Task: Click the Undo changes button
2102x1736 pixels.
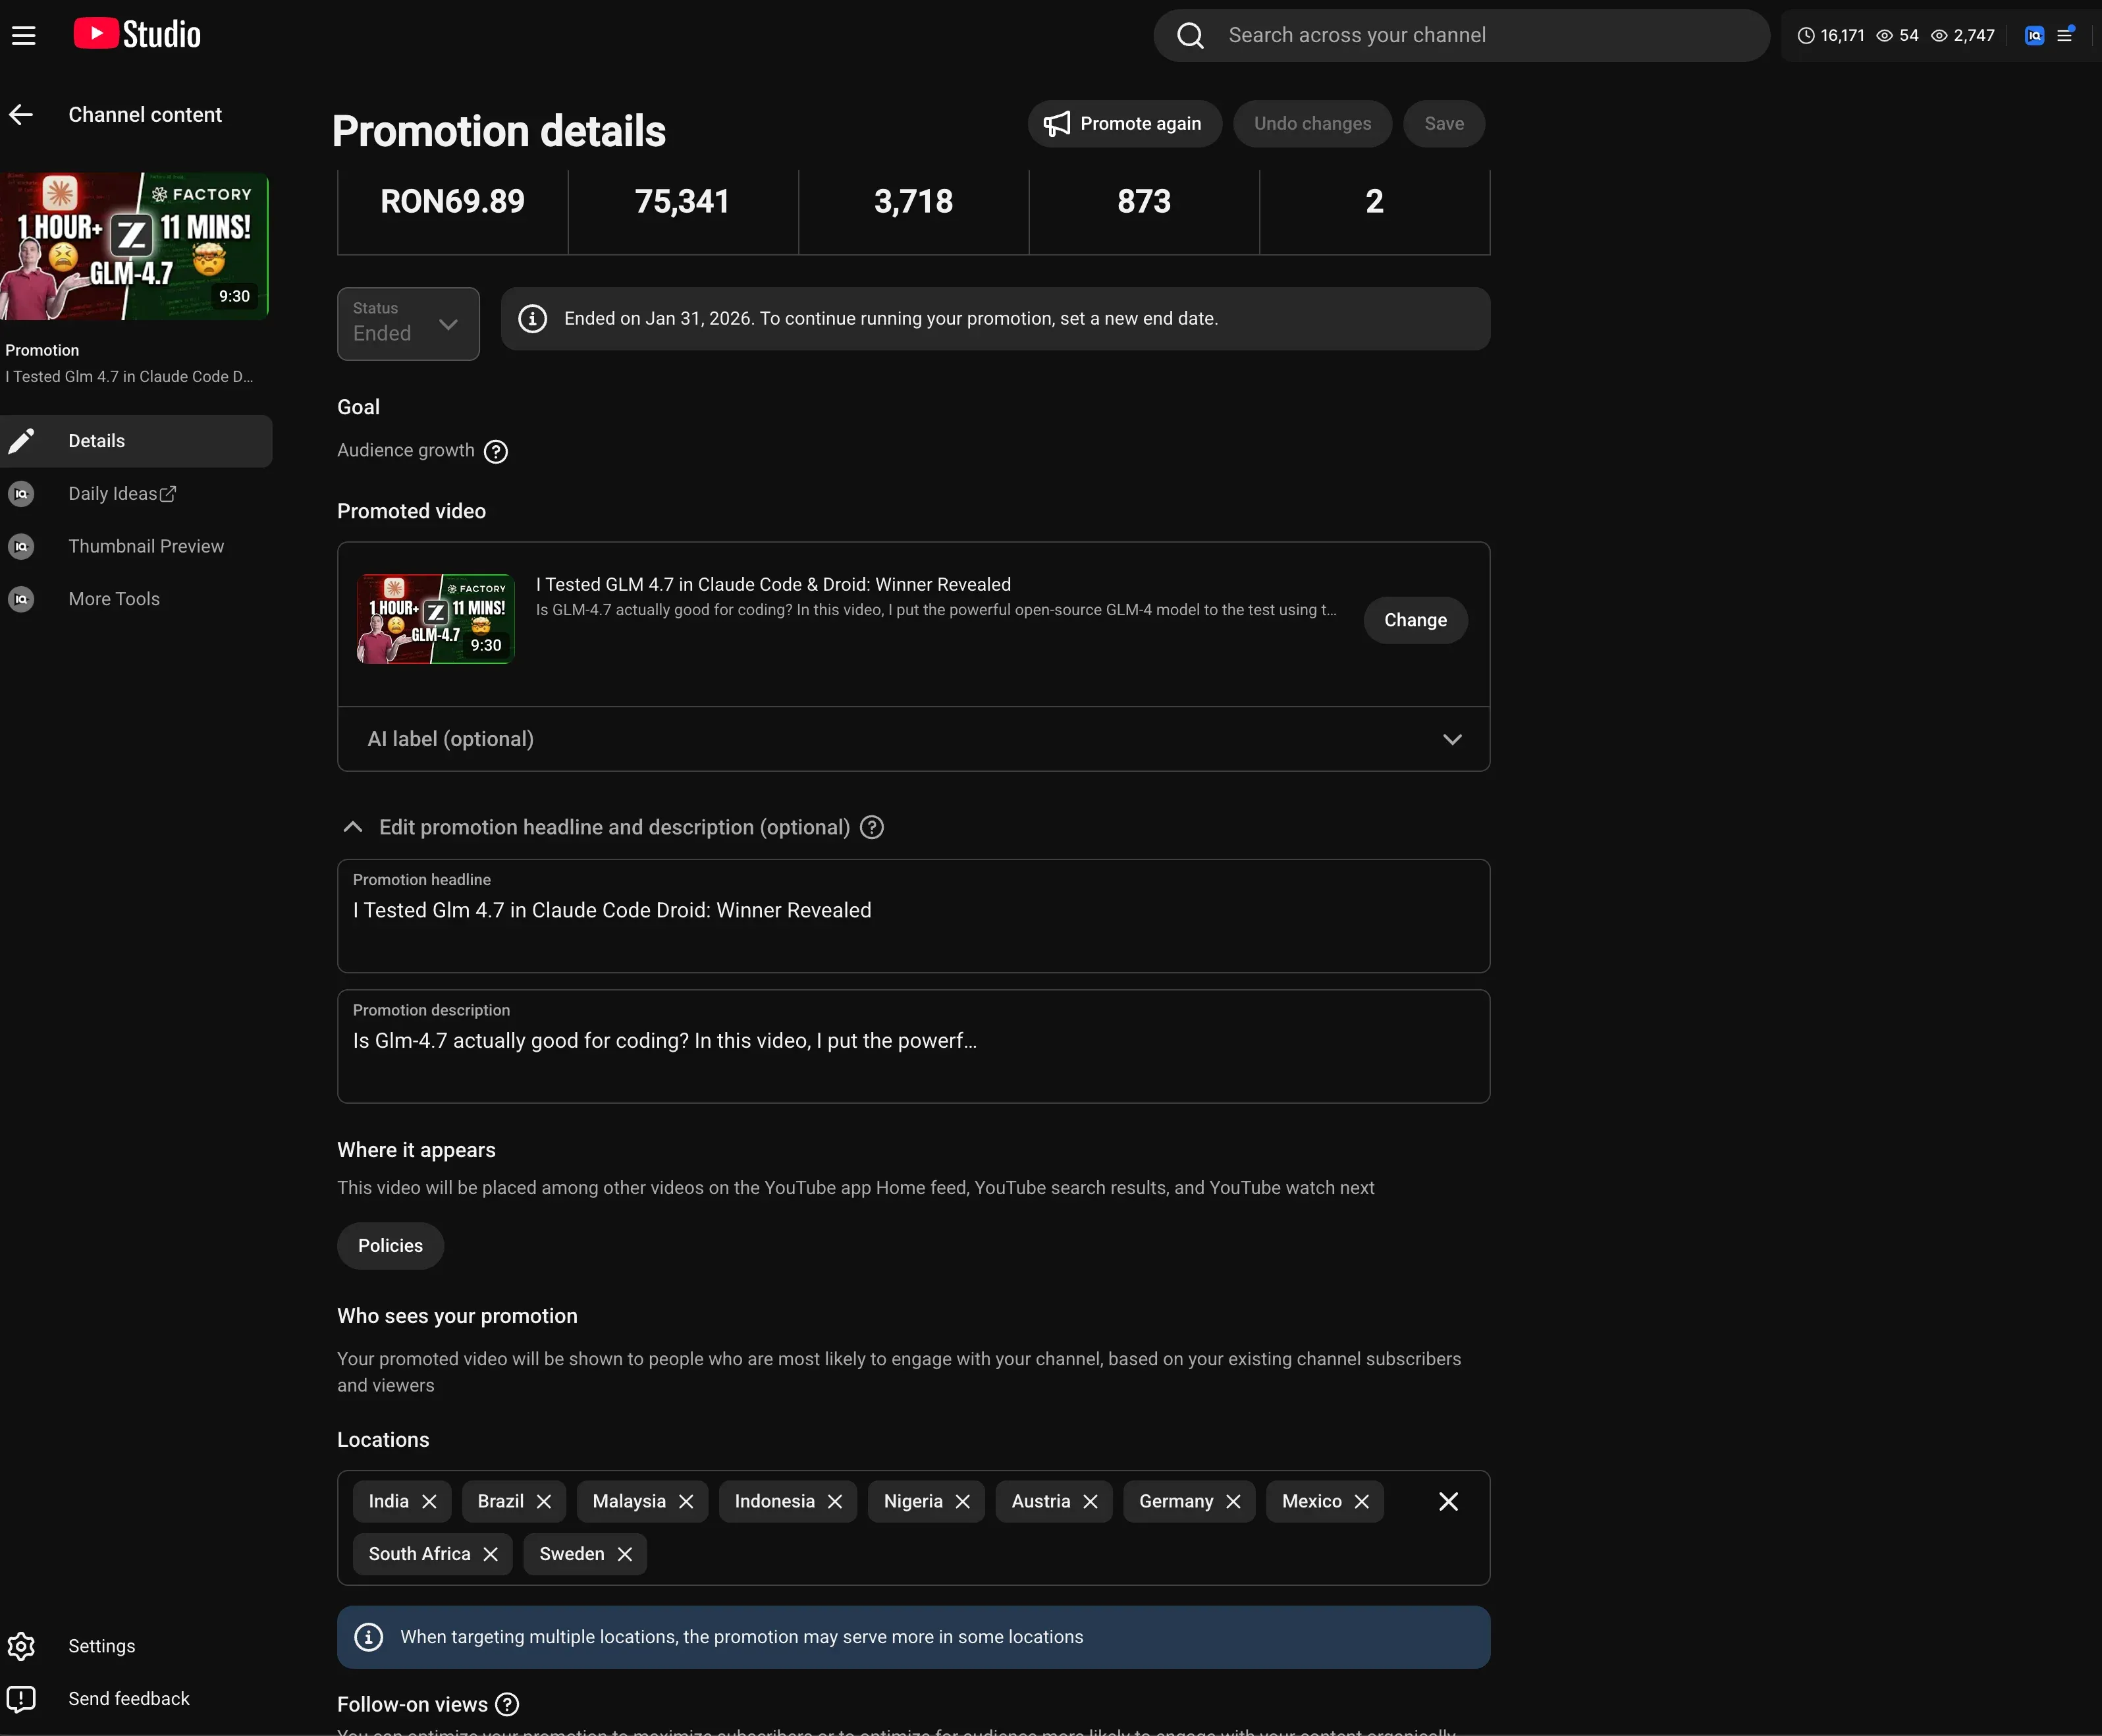Action: (x=1312, y=124)
